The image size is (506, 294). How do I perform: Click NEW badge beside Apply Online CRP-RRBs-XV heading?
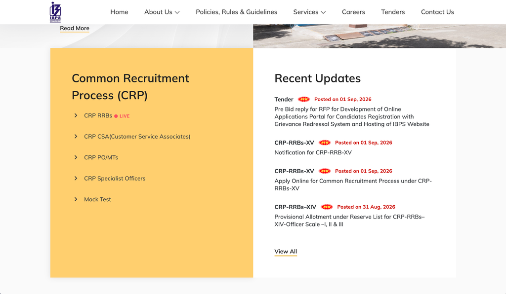[325, 171]
